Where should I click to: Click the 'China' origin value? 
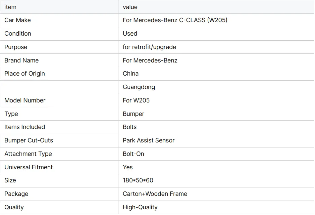point(130,74)
